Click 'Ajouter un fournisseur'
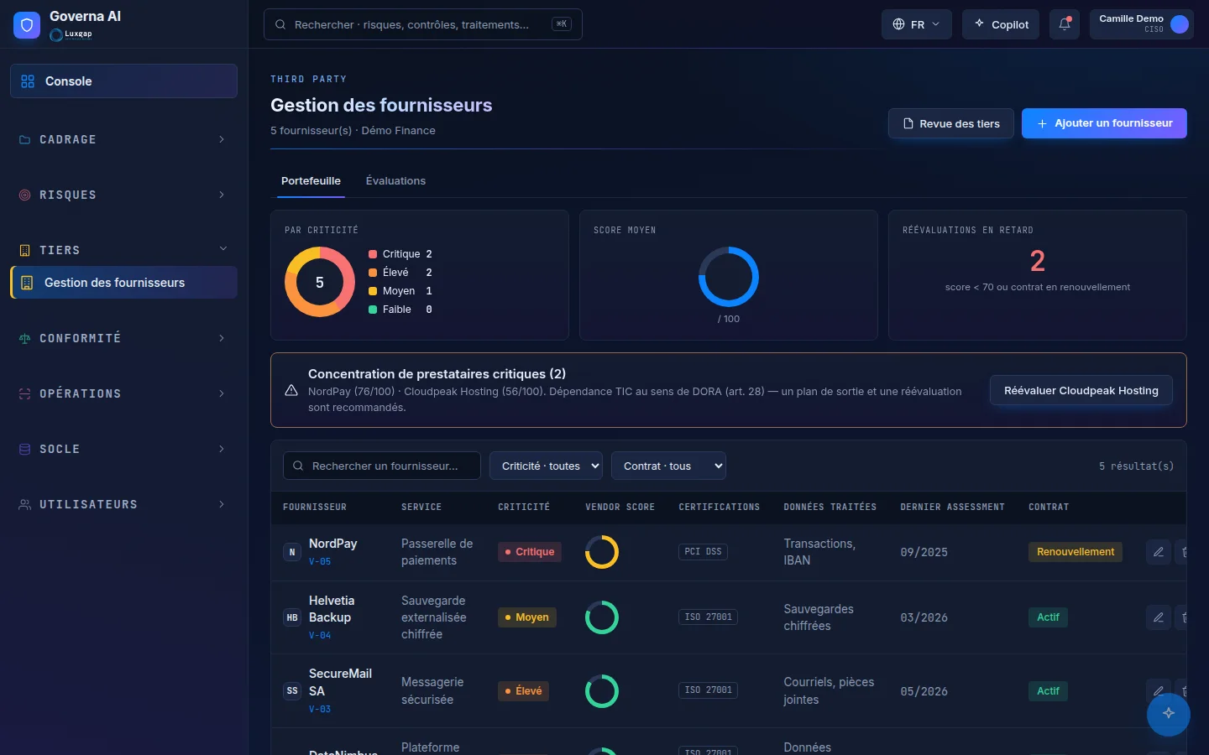The width and height of the screenshot is (1209, 755). tap(1104, 123)
